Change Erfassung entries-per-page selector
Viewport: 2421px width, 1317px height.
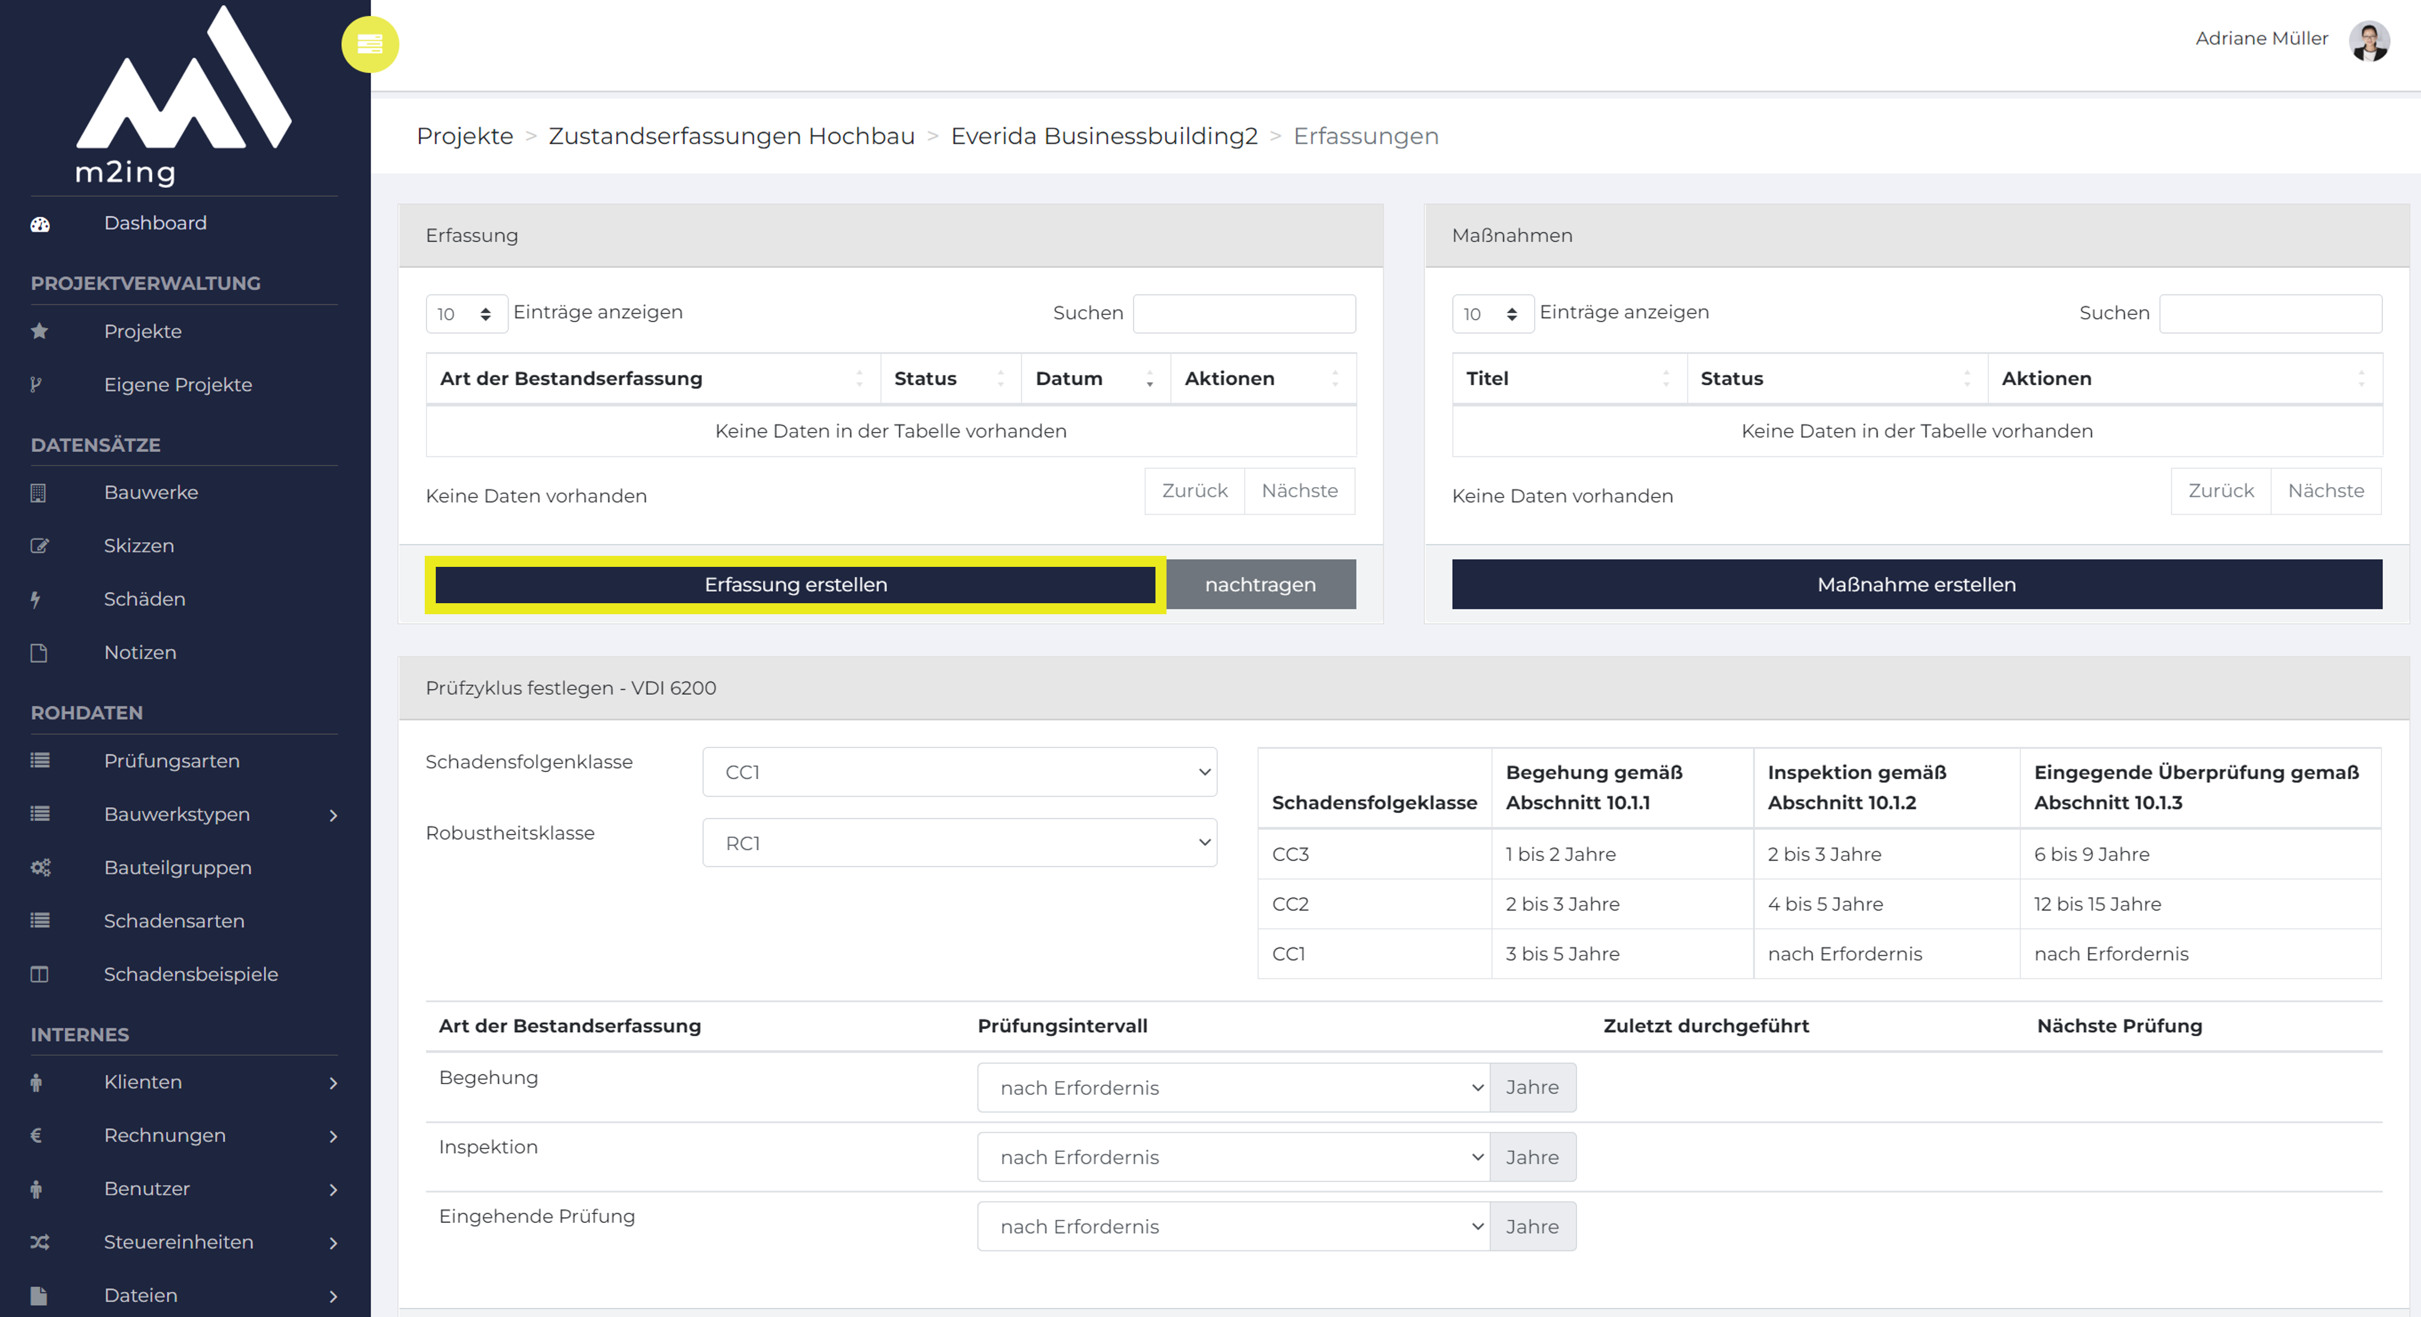click(x=466, y=314)
